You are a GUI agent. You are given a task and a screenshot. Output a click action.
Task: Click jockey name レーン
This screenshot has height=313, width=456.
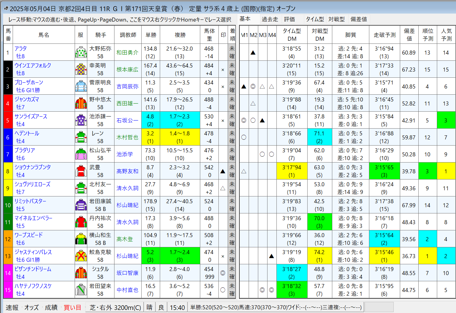click(97, 133)
